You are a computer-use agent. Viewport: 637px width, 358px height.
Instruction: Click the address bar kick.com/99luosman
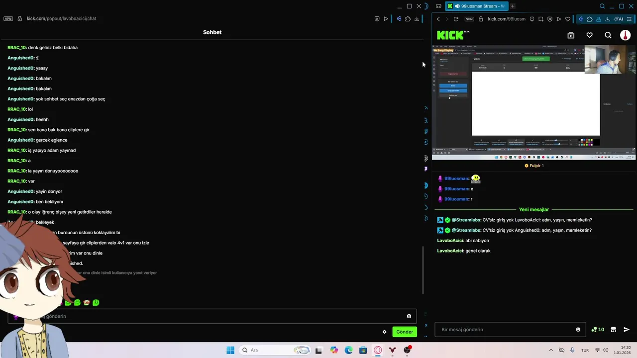coord(506,19)
